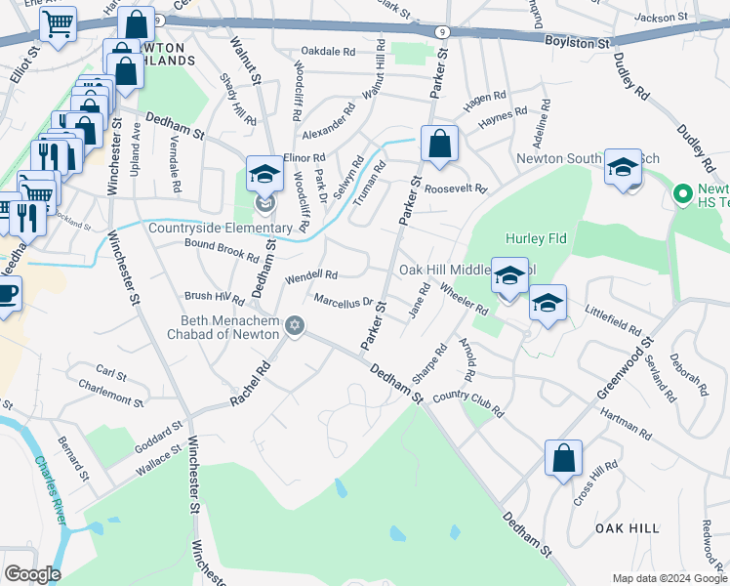Click the Goddard St label

[158, 437]
